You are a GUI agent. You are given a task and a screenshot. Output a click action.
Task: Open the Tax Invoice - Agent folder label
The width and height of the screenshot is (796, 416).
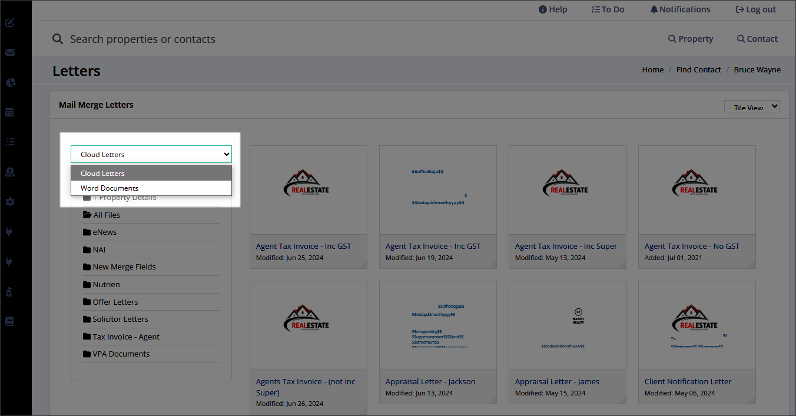coord(126,337)
